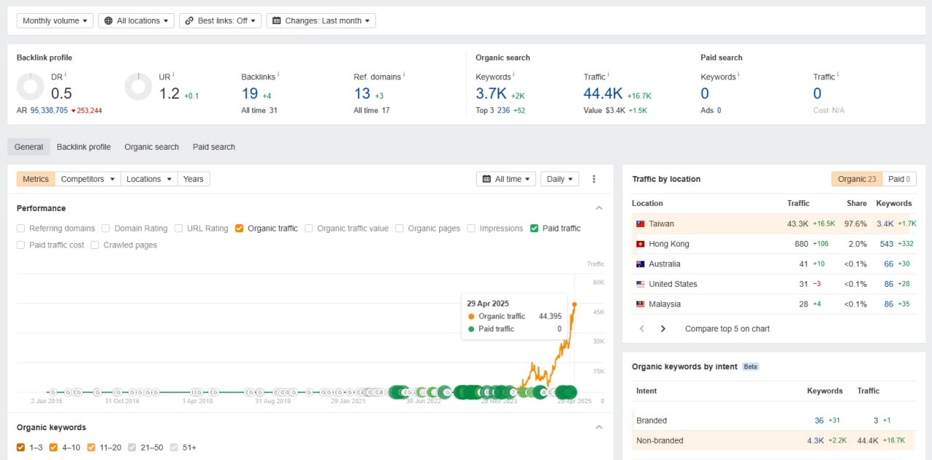Check the 51+ keyword positions checkbox

(173, 448)
